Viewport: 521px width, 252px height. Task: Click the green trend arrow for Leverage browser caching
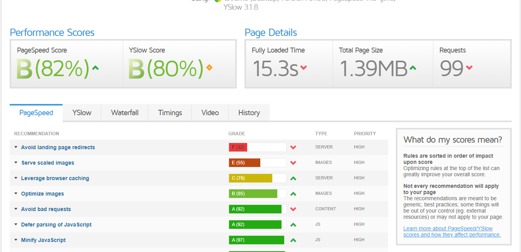(x=293, y=178)
